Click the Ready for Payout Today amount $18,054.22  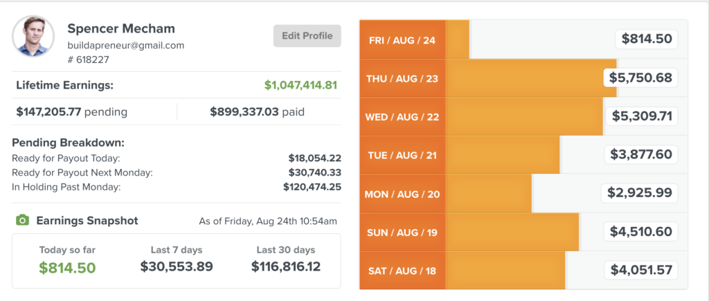click(x=314, y=158)
